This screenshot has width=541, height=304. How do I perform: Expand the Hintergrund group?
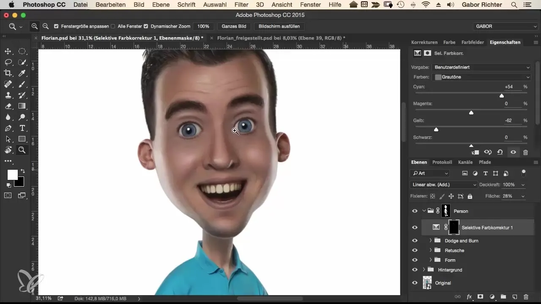[424, 270]
